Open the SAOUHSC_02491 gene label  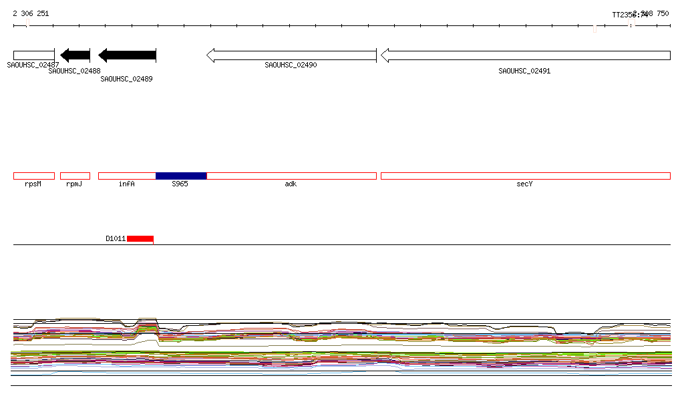524,71
